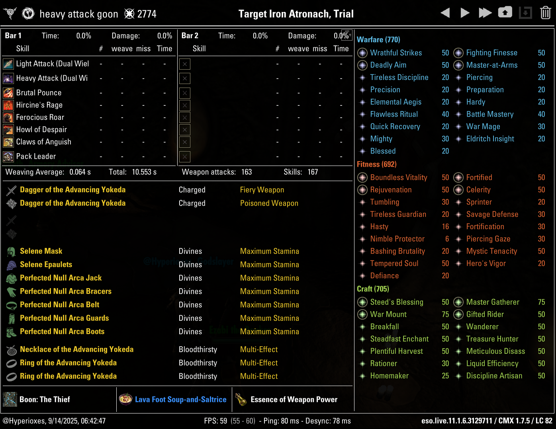
Task: Toggle the Rejuvenation slotted star
Action: (x=362, y=190)
